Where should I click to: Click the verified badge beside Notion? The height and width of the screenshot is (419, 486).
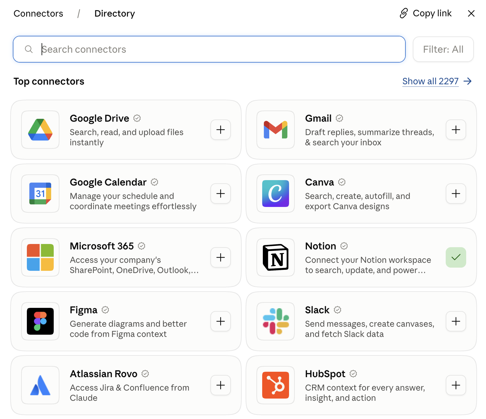click(344, 246)
